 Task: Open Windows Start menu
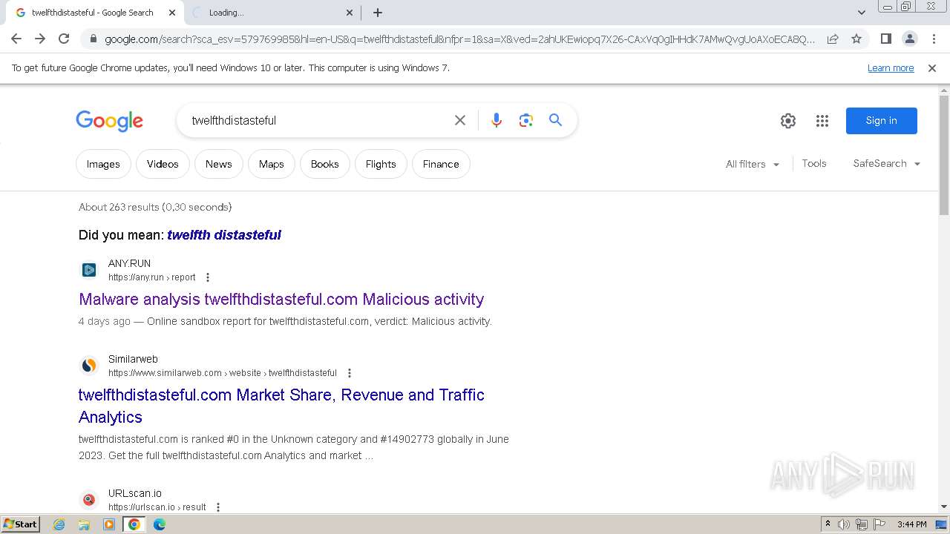click(20, 524)
